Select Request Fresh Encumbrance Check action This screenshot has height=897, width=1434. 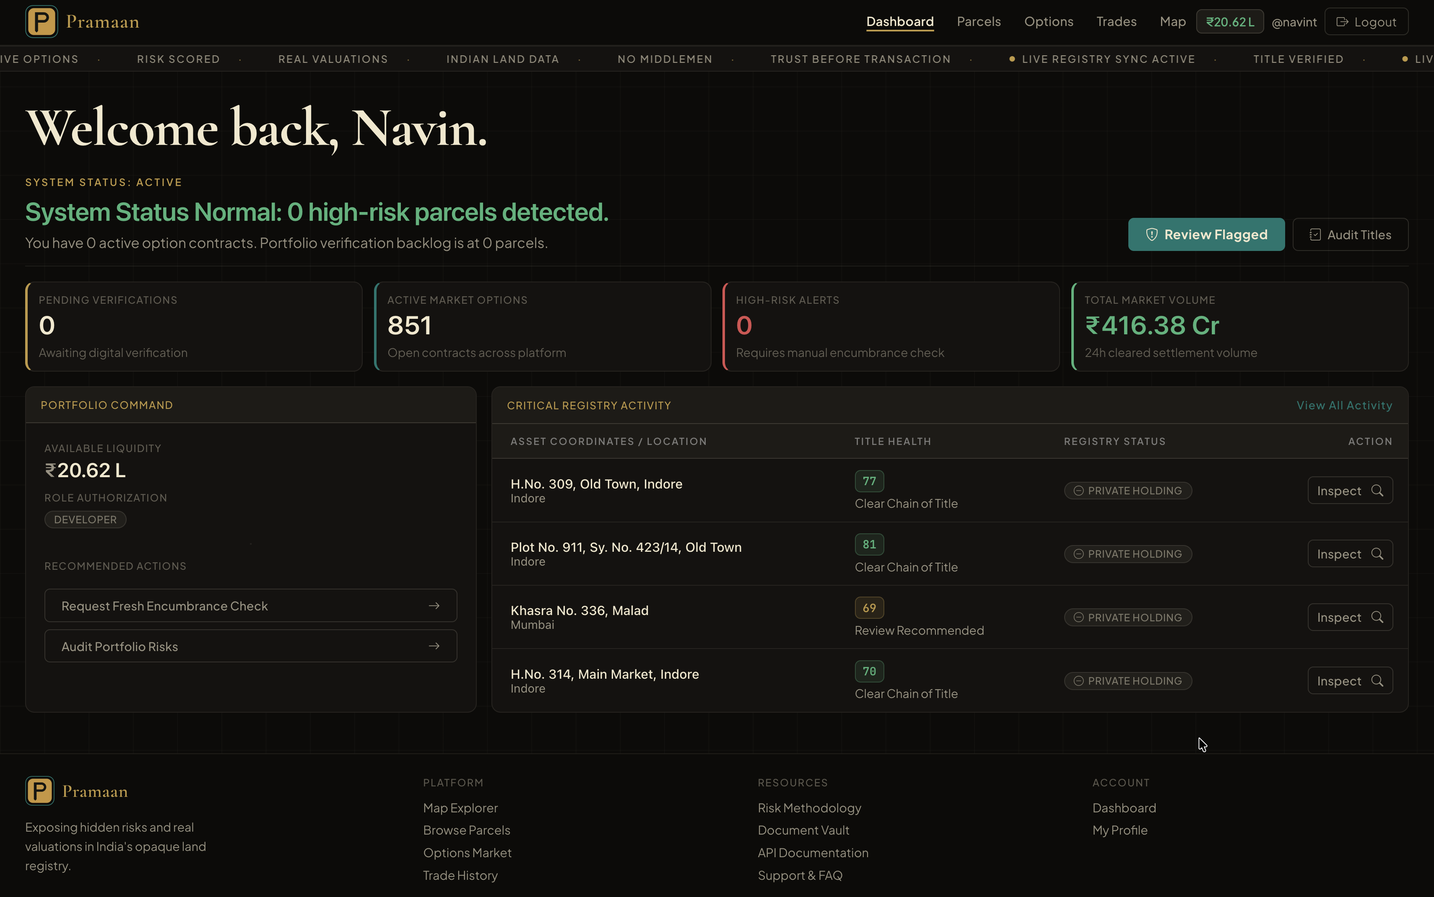[x=250, y=605]
